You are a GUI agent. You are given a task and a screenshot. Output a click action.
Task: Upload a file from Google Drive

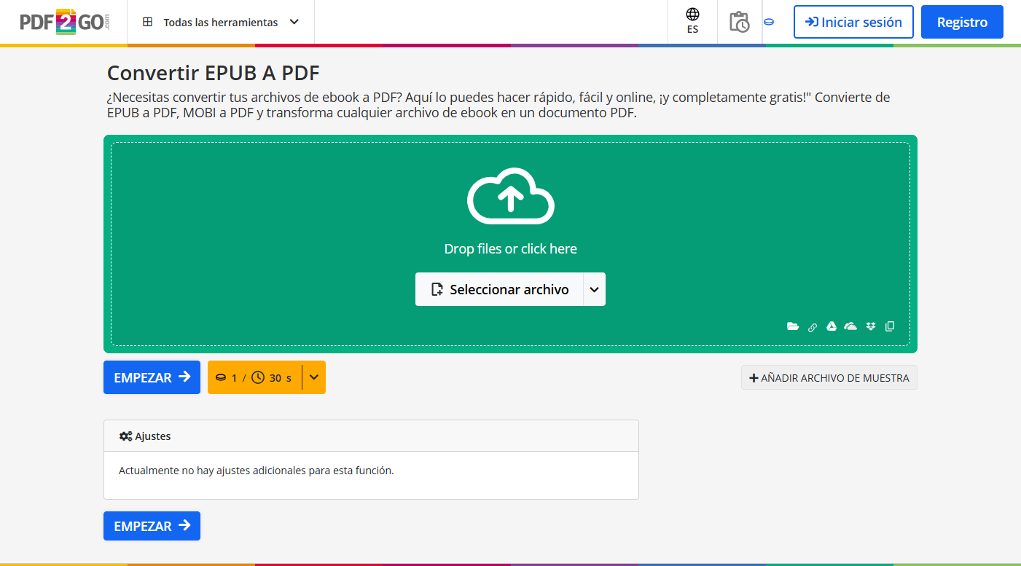click(x=832, y=326)
